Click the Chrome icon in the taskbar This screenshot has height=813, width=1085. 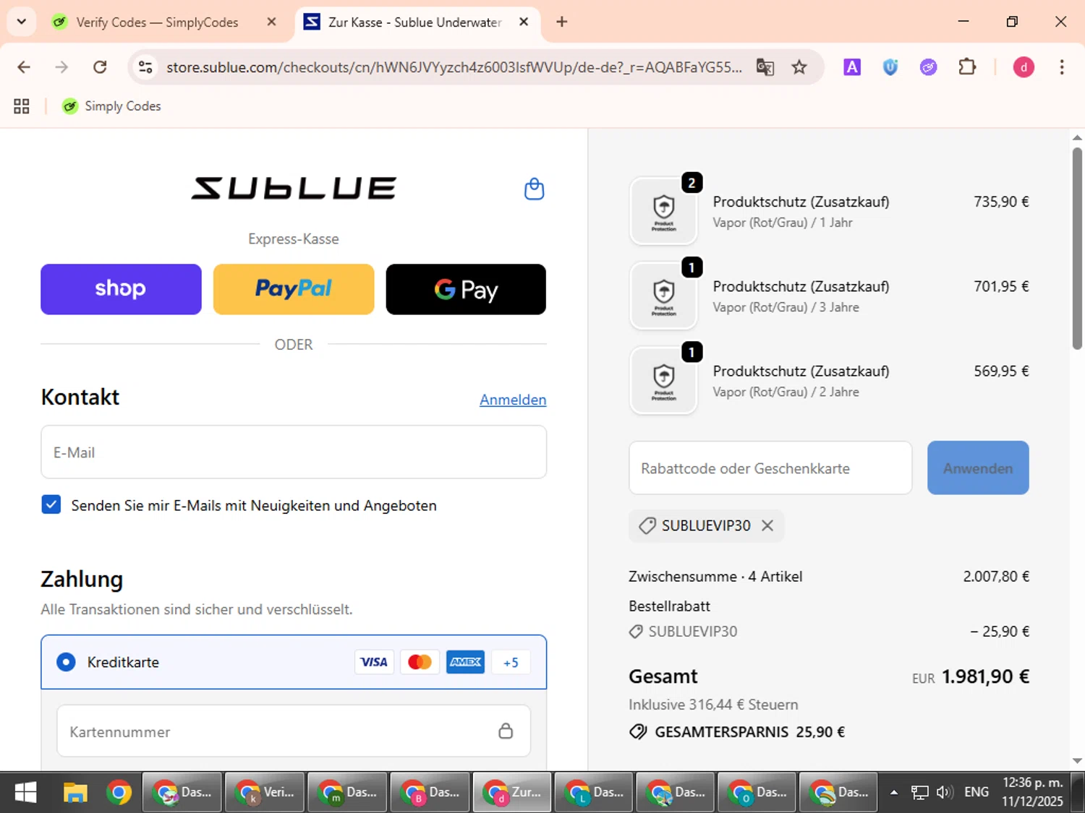119,793
